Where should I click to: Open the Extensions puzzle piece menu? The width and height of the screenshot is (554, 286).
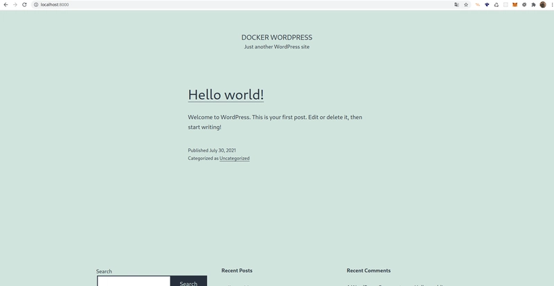click(x=533, y=5)
